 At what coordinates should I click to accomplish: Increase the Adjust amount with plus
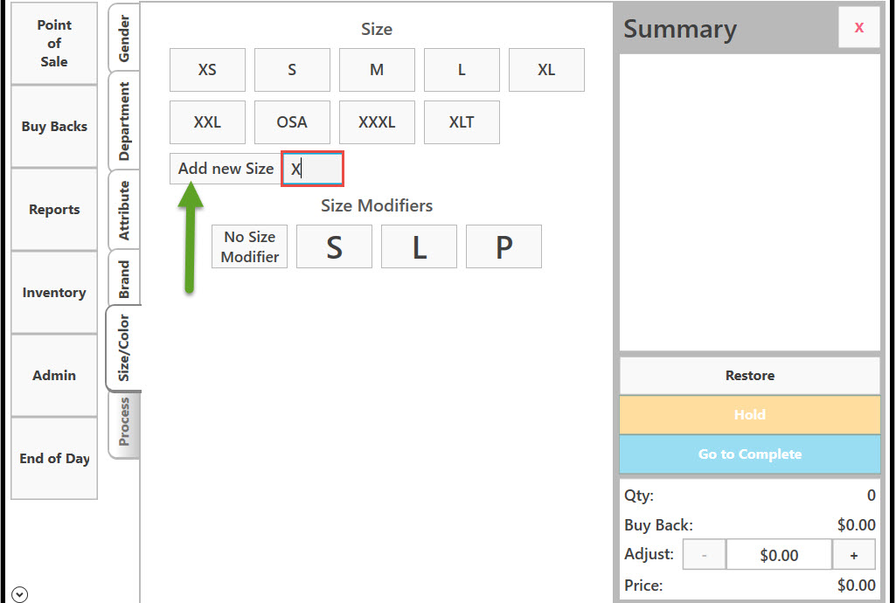(854, 555)
